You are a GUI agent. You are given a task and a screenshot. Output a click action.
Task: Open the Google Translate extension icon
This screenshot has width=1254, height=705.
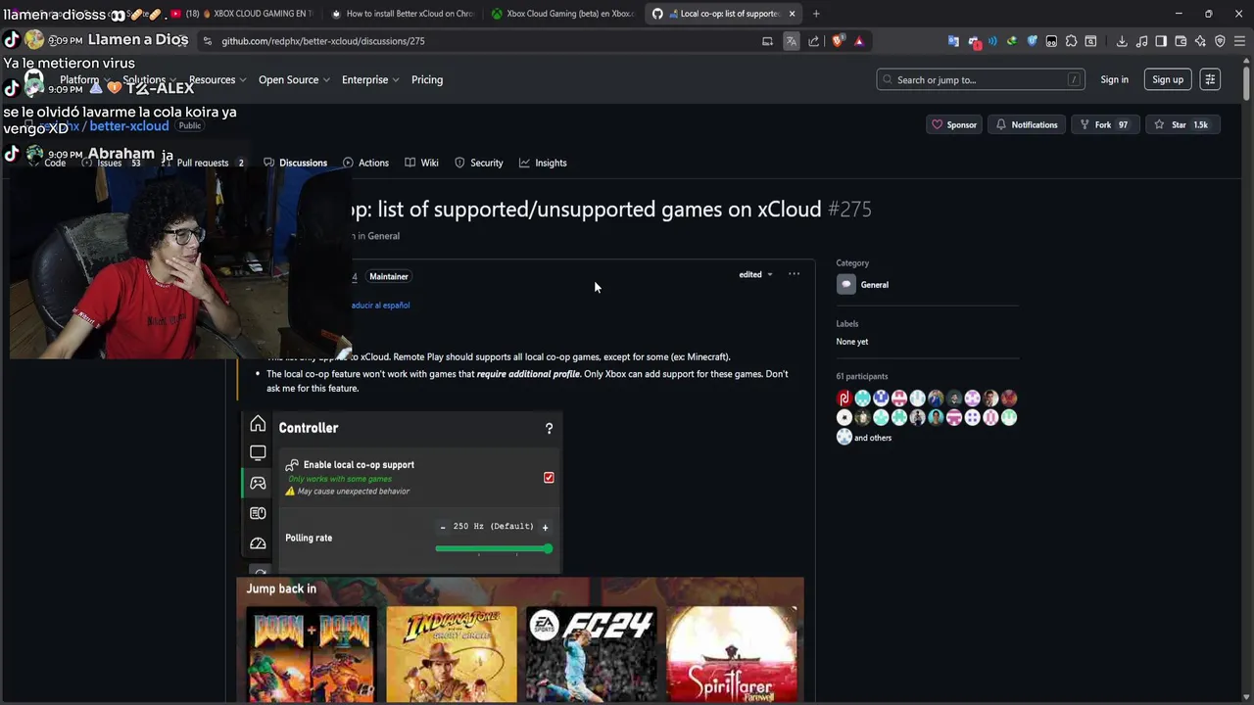coord(953,41)
